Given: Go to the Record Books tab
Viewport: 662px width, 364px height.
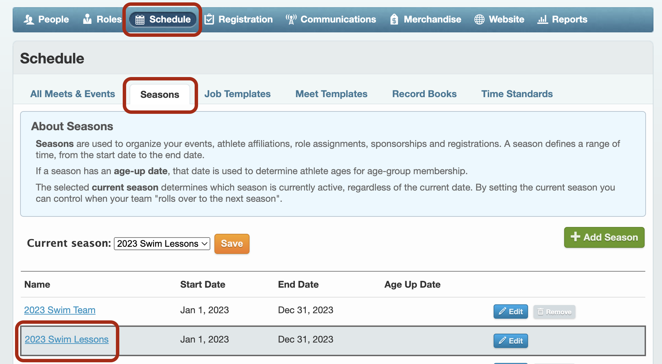Looking at the screenshot, I should click(x=424, y=94).
